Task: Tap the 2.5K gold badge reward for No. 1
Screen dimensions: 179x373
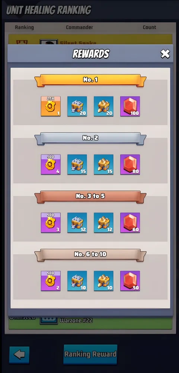Action: 51,106
